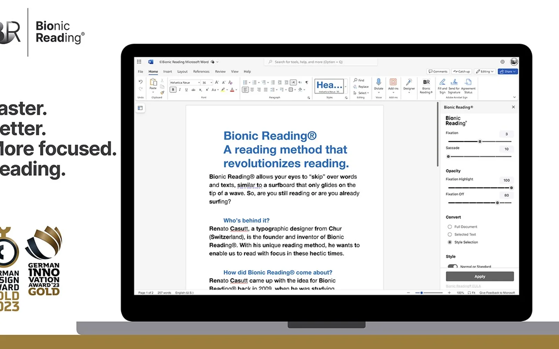This screenshot has width=559, height=349.
Task: Apply Italic formatting
Action: (180, 90)
